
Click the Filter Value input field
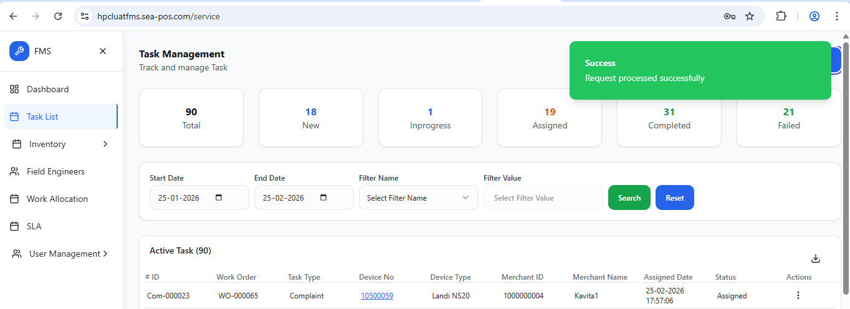542,197
